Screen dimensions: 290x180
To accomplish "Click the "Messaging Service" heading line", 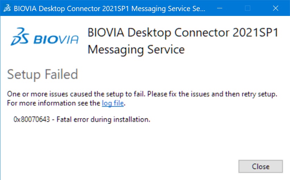I will [x=136, y=49].
